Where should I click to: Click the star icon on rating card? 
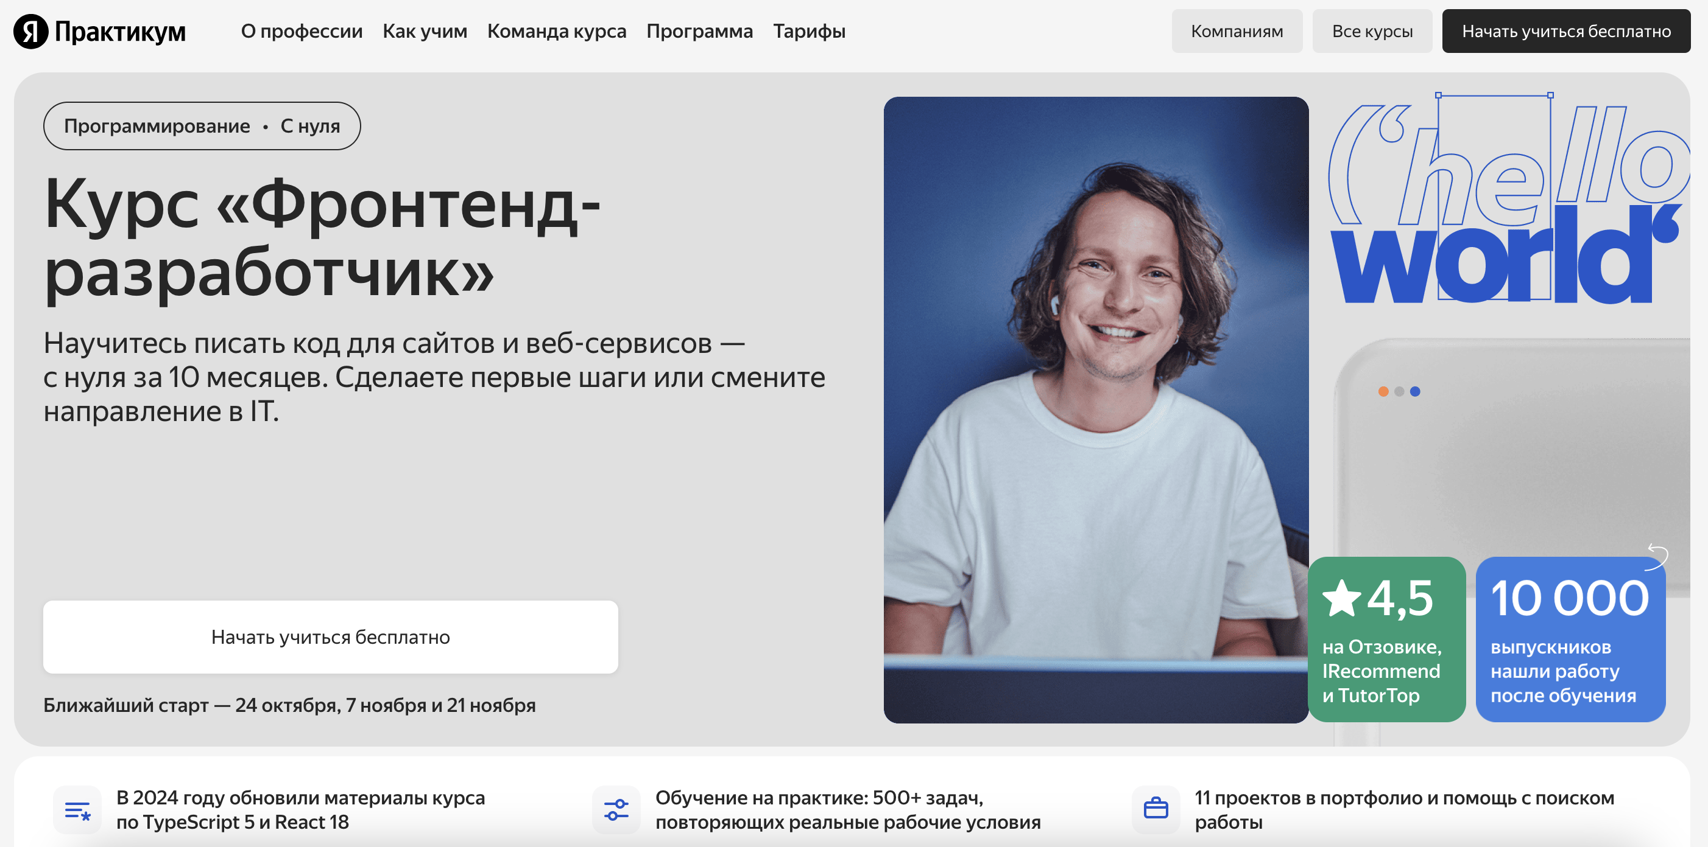click(x=1342, y=598)
